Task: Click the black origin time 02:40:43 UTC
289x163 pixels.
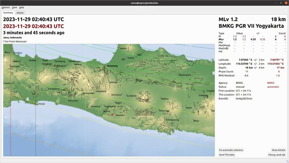Action: coord(33,19)
